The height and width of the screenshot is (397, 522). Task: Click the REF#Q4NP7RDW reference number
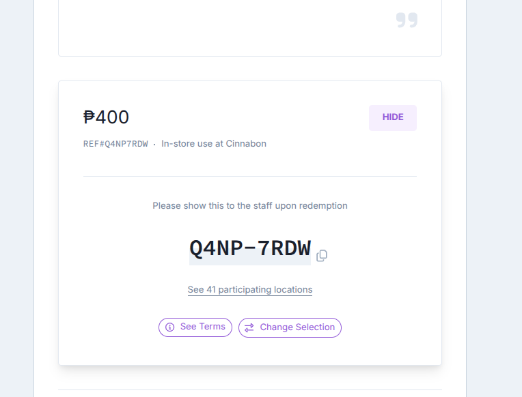click(115, 144)
